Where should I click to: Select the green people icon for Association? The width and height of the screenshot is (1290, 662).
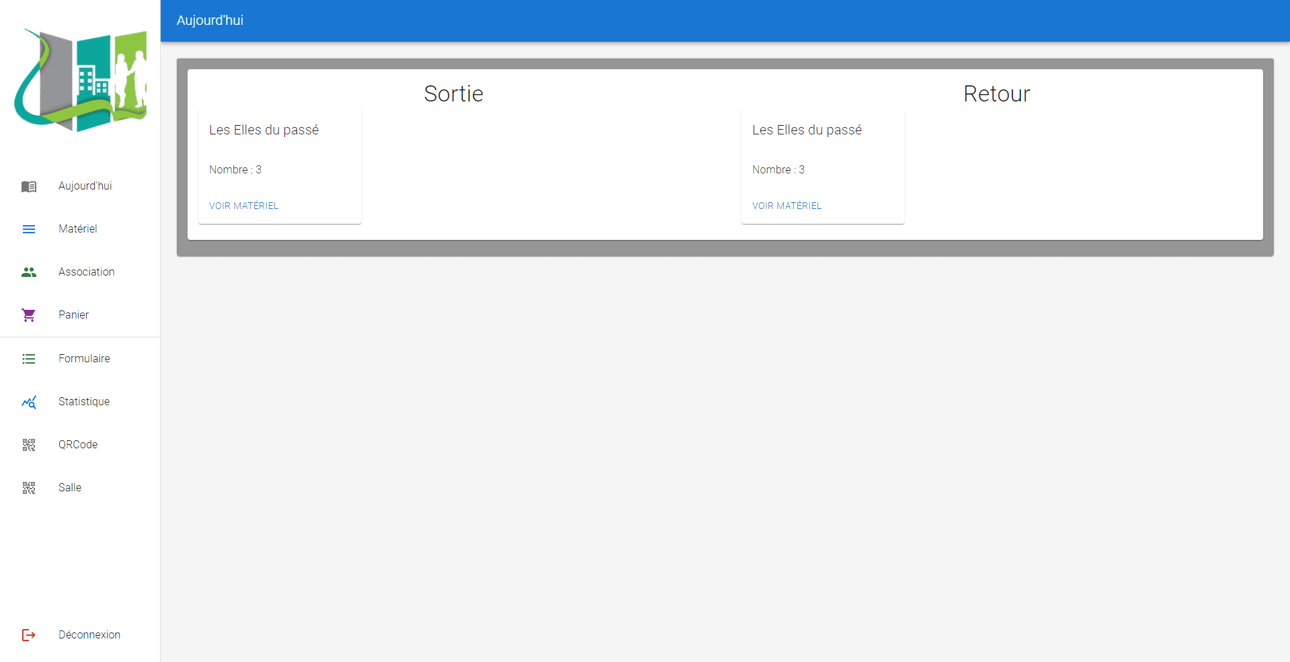point(29,272)
